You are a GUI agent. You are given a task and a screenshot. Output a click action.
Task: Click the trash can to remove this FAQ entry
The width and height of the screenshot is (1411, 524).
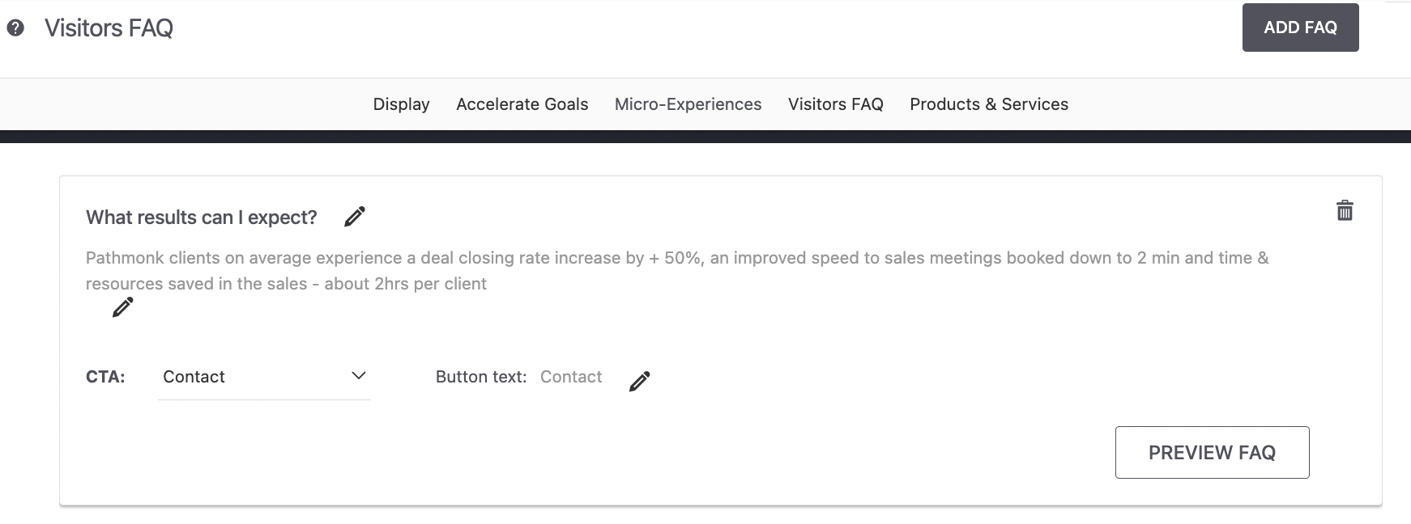[1344, 210]
